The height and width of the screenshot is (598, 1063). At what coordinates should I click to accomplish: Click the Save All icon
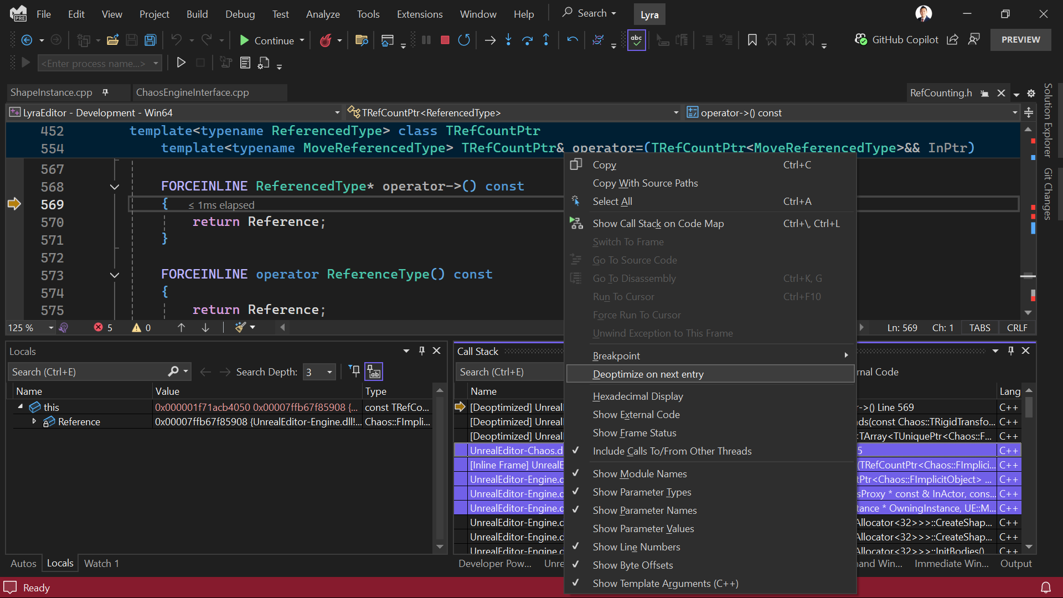[150, 40]
